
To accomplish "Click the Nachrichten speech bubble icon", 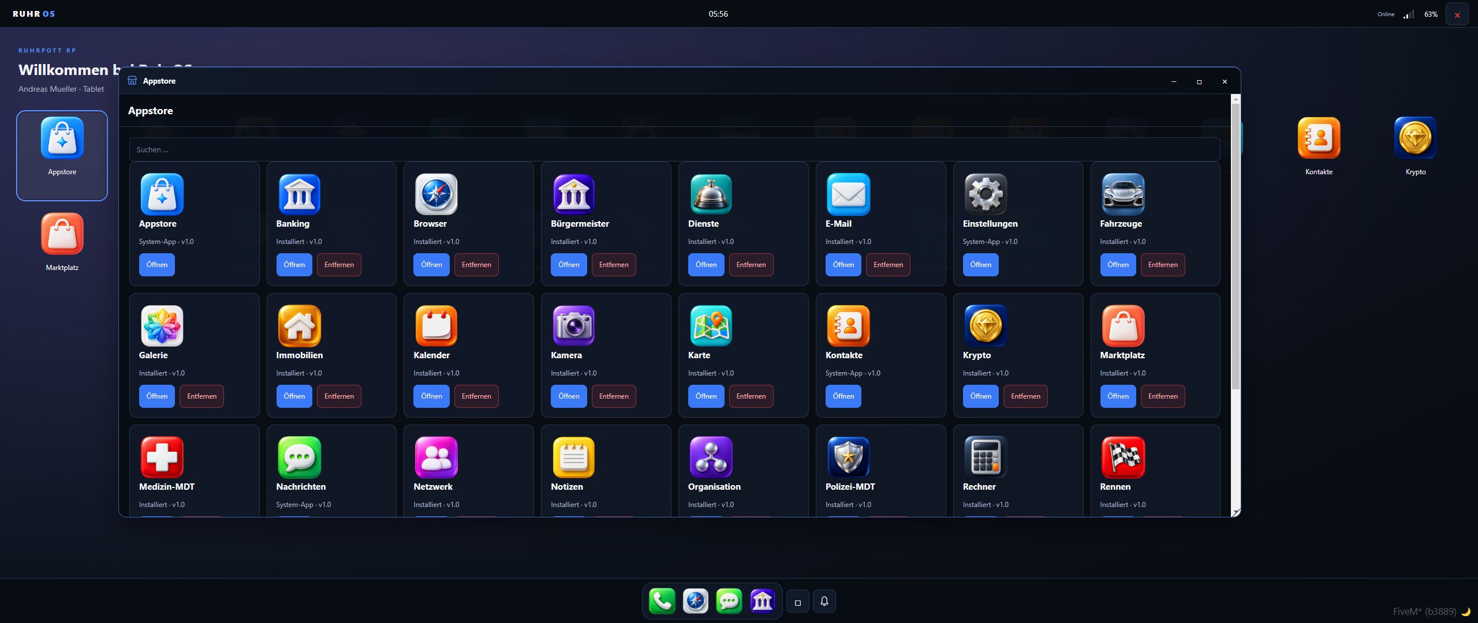I will coord(299,457).
